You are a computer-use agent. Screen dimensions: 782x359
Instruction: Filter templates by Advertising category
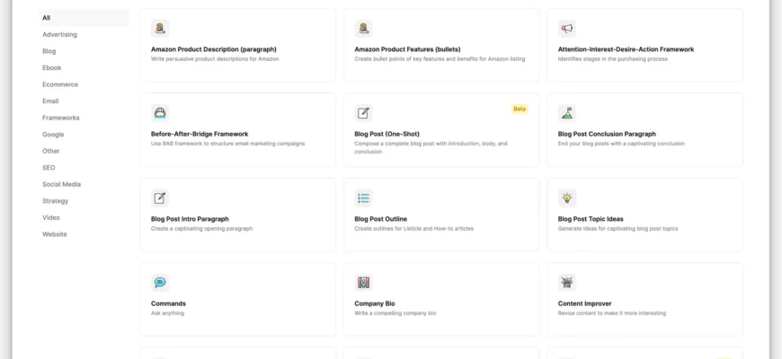(x=59, y=34)
